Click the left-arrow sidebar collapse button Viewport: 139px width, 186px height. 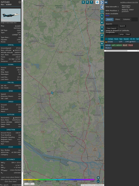[x=102, y=7]
